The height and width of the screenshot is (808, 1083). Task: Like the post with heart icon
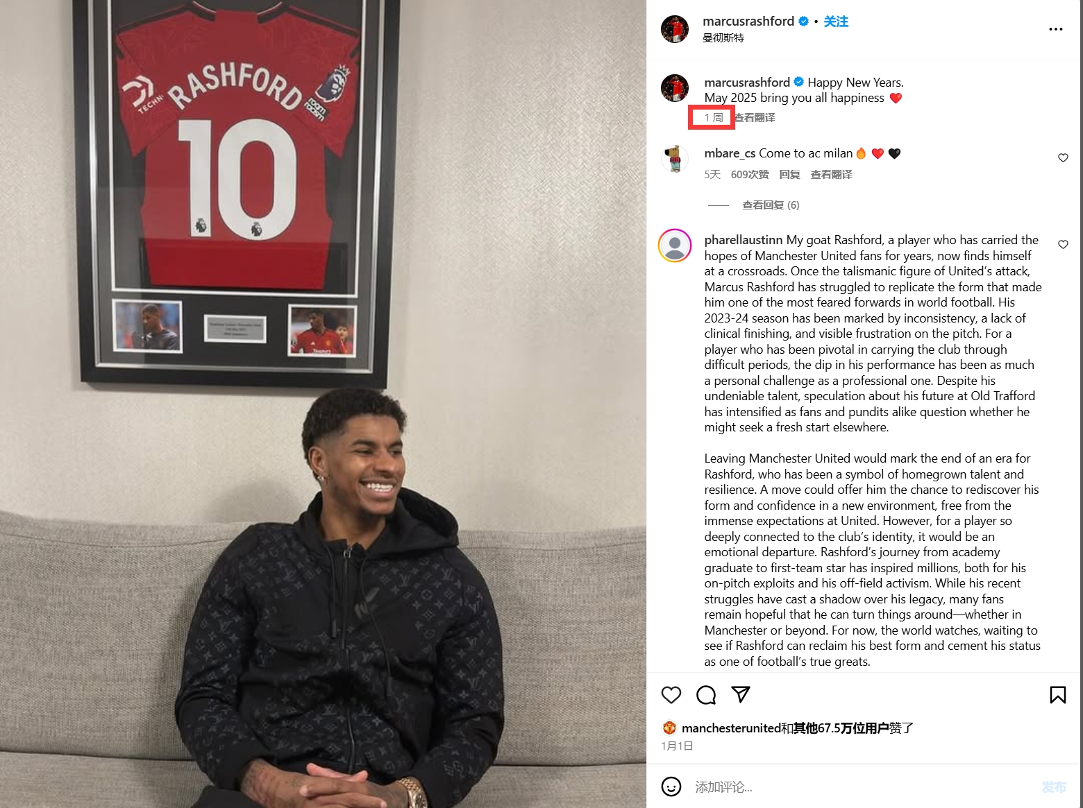coord(671,695)
